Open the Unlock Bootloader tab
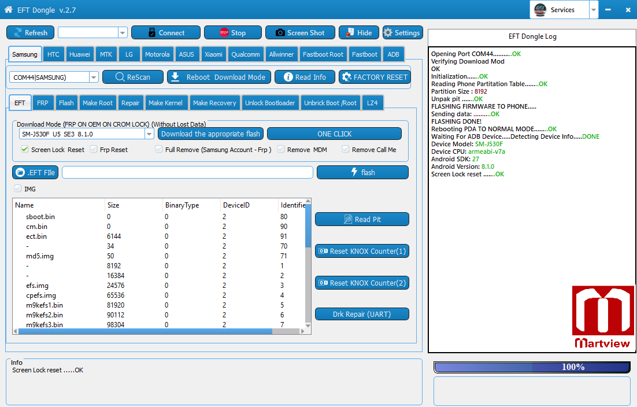 click(x=270, y=103)
